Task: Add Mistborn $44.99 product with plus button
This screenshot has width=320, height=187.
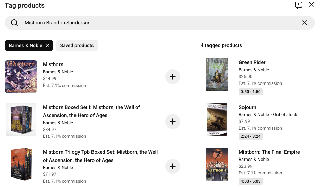Action: pos(172,77)
